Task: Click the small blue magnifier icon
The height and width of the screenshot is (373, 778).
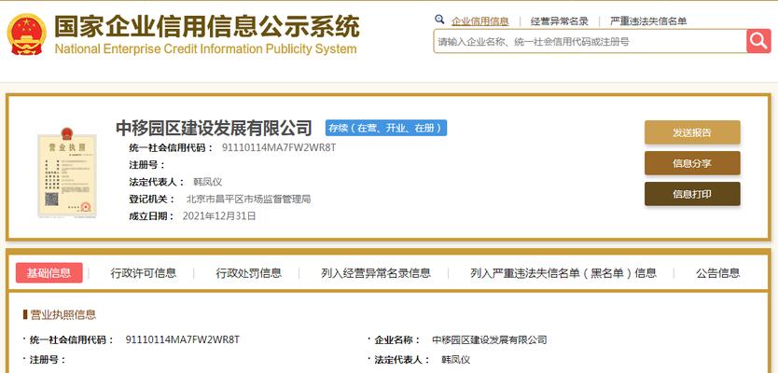Action: tap(439, 20)
